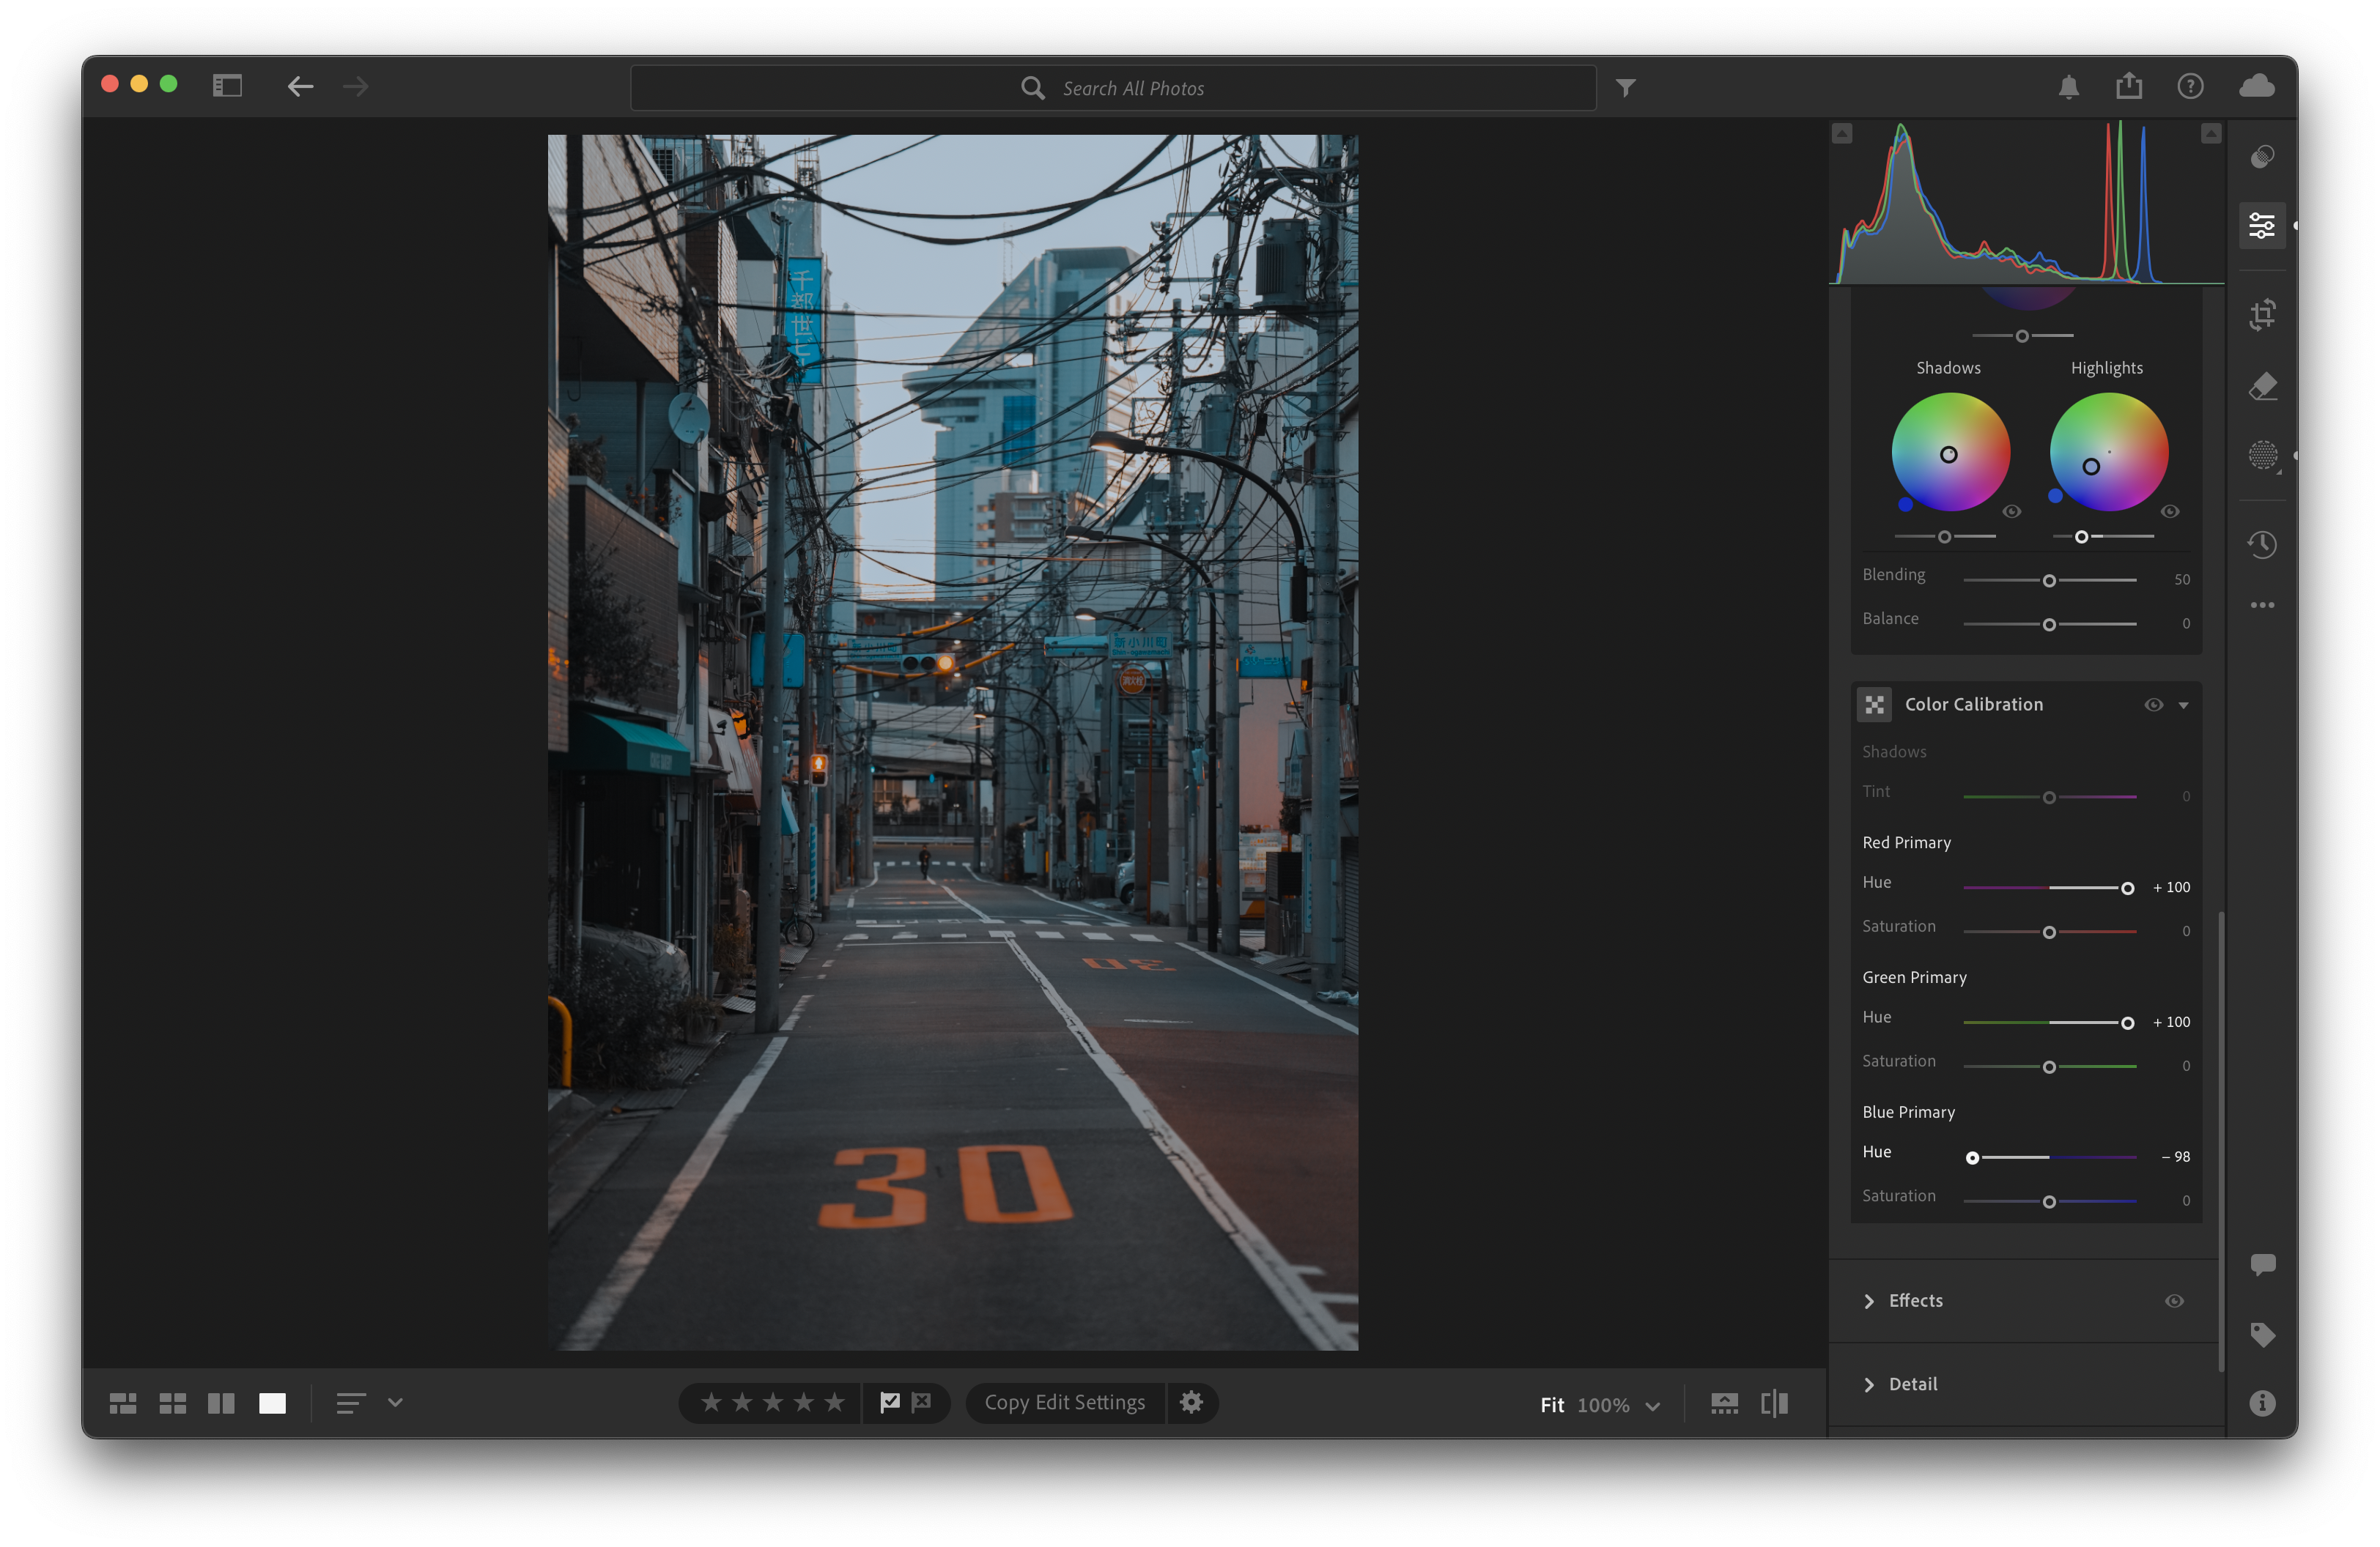Toggle histogram shadow clipping indicator
Screen dimensions: 2380x1547
(1842, 133)
